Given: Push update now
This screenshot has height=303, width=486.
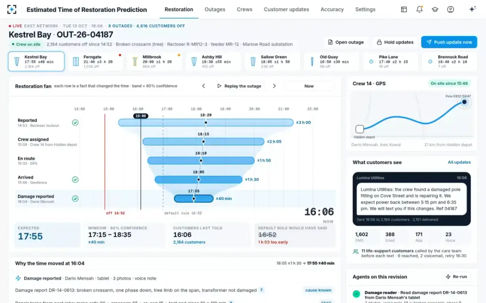Looking at the screenshot, I should point(449,42).
